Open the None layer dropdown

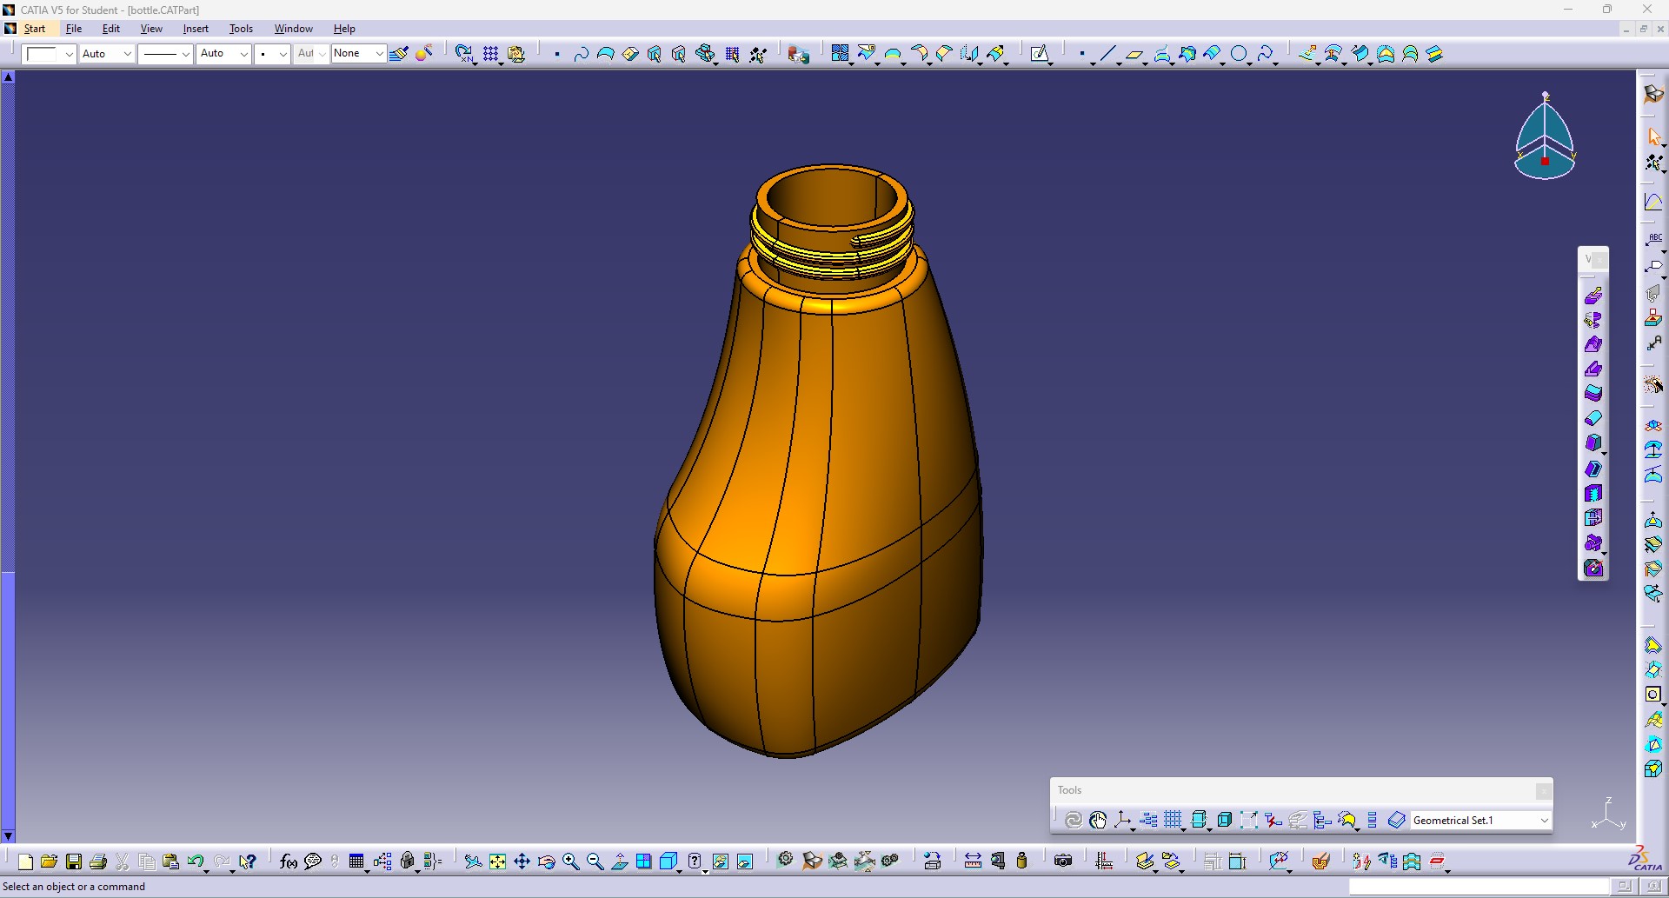tap(379, 54)
